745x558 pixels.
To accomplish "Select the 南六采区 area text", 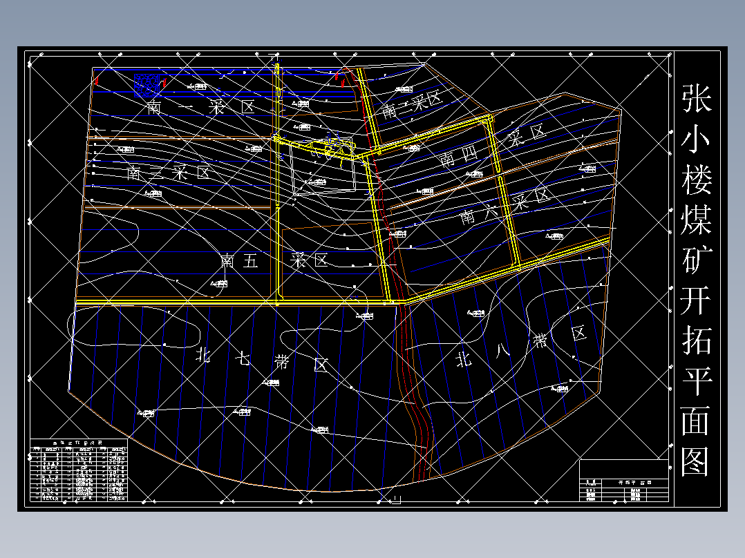I will 504,207.
